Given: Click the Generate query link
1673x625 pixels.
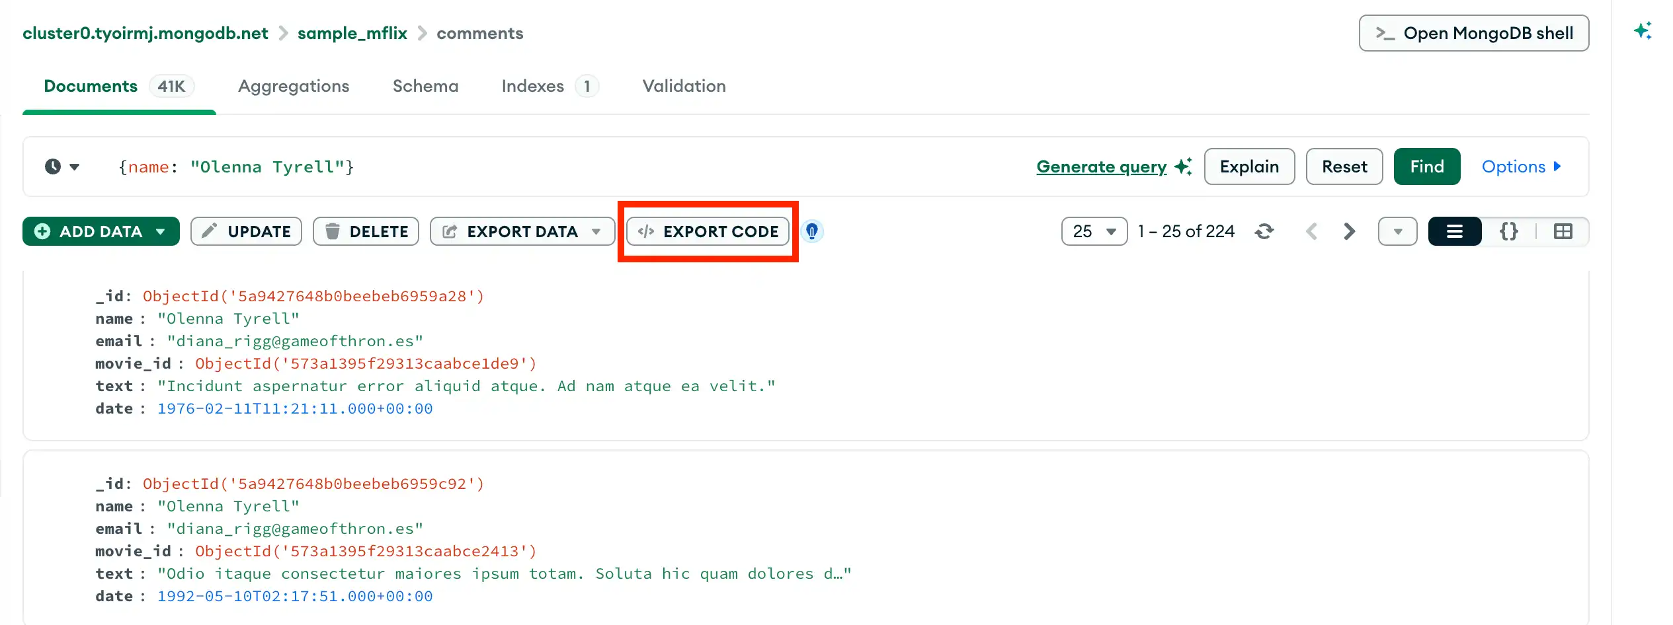Looking at the screenshot, I should point(1101,166).
